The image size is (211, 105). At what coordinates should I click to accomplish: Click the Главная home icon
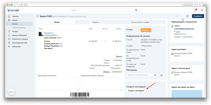9,16
